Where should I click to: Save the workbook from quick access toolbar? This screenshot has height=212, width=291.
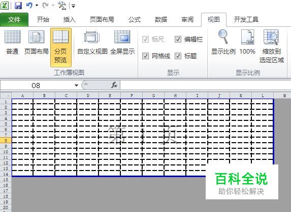pos(18,6)
